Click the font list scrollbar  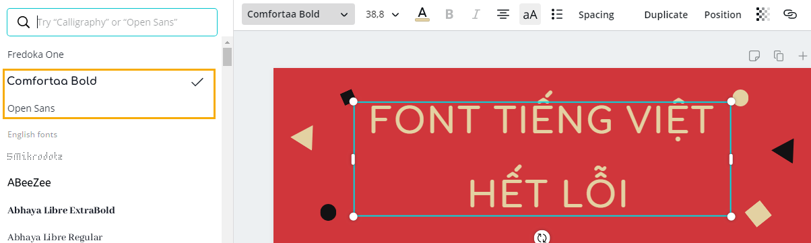pos(227,56)
